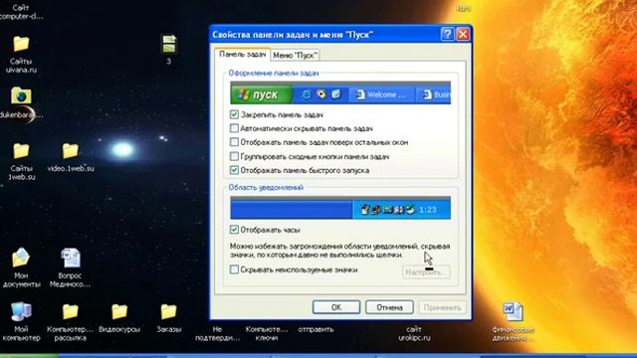Enable Группировать сходные кнопки панели задач
Image resolution: width=637 pixels, height=358 pixels.
coord(234,156)
